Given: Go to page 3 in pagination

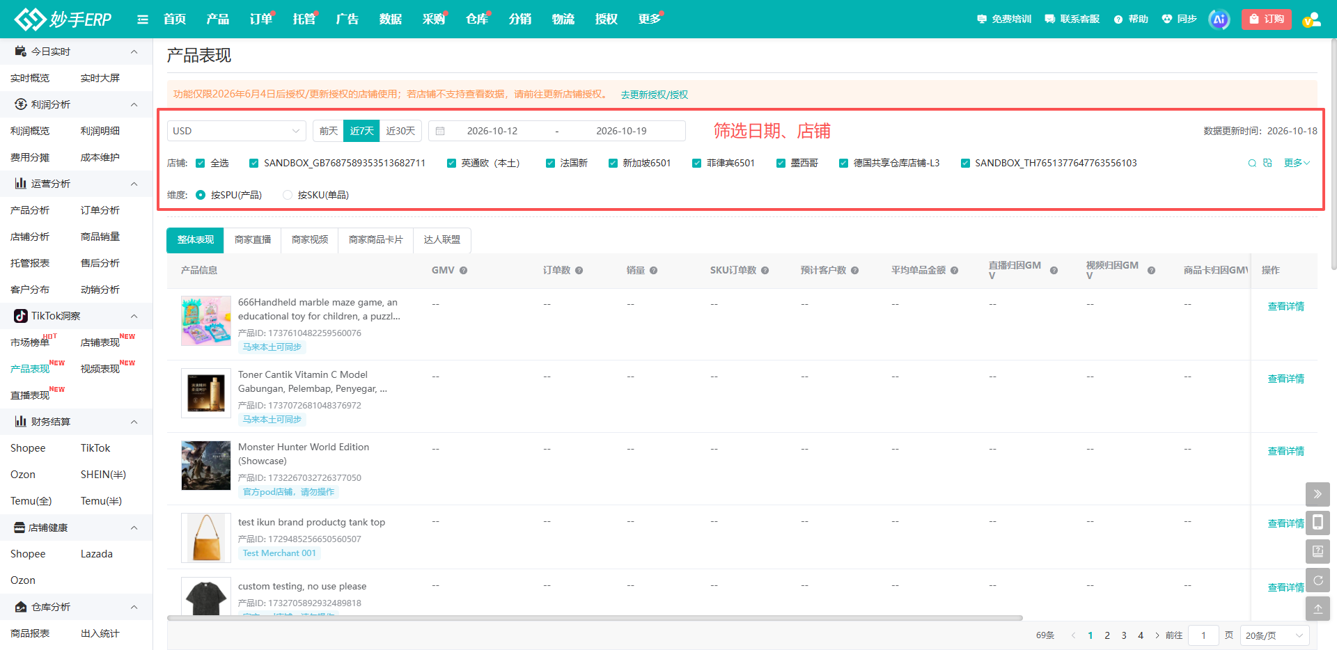Looking at the screenshot, I should coord(1124,635).
